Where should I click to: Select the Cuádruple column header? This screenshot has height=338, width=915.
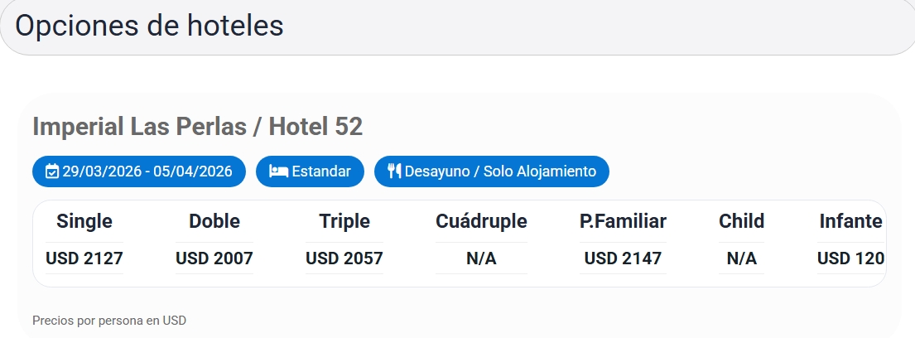point(481,221)
